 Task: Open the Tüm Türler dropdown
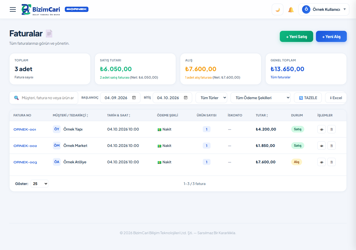click(x=211, y=98)
